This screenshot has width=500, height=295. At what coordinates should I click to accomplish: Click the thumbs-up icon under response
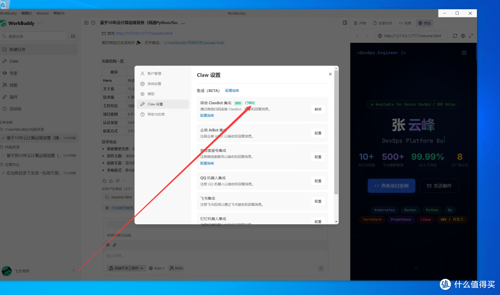pyautogui.click(x=111, y=181)
